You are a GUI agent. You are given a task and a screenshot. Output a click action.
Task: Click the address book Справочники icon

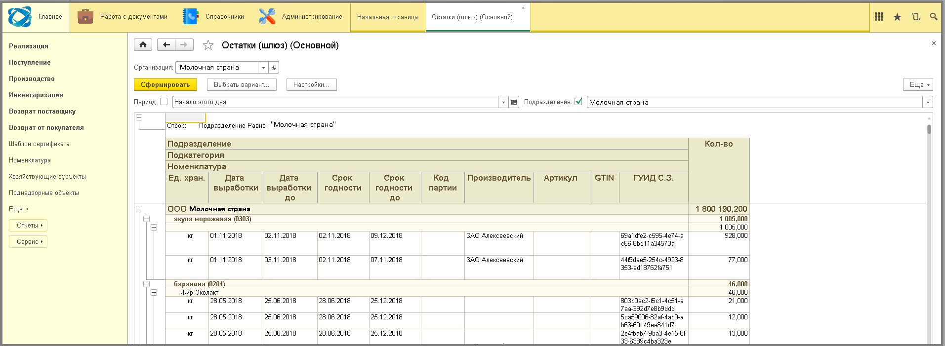click(x=190, y=17)
